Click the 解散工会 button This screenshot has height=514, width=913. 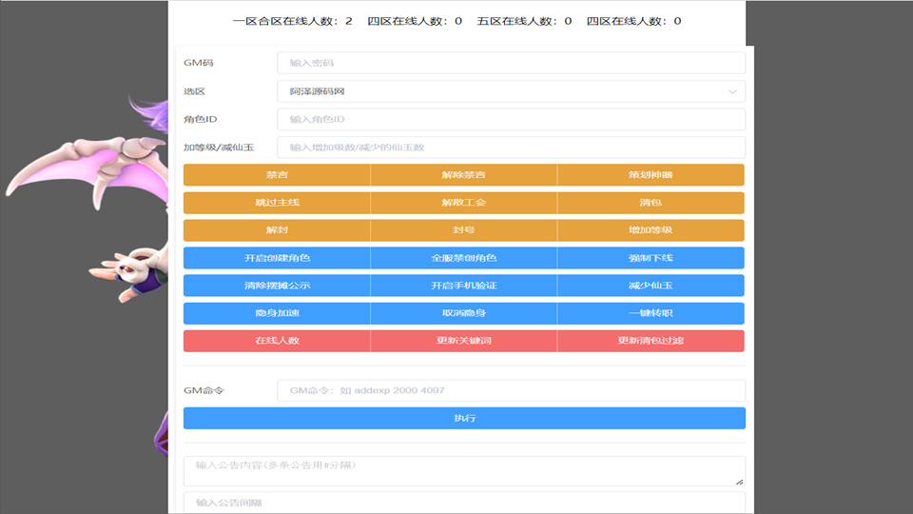point(463,203)
